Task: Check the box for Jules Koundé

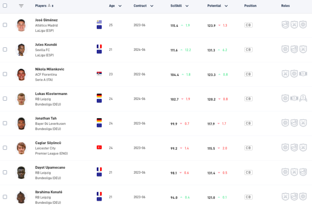Action: coord(5,49)
